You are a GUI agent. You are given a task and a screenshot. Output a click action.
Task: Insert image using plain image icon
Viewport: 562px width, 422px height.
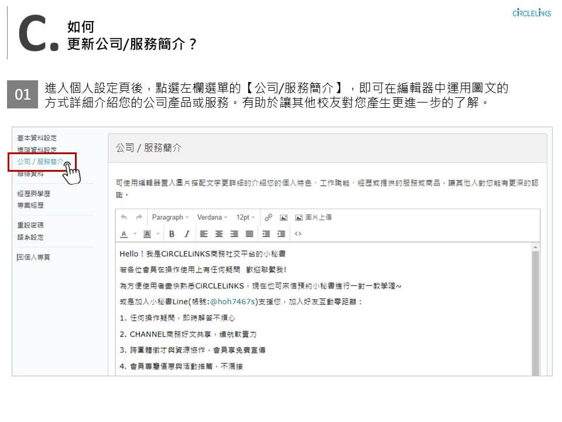(283, 217)
